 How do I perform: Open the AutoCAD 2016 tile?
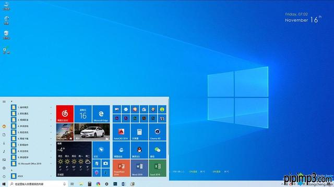click(x=121, y=132)
